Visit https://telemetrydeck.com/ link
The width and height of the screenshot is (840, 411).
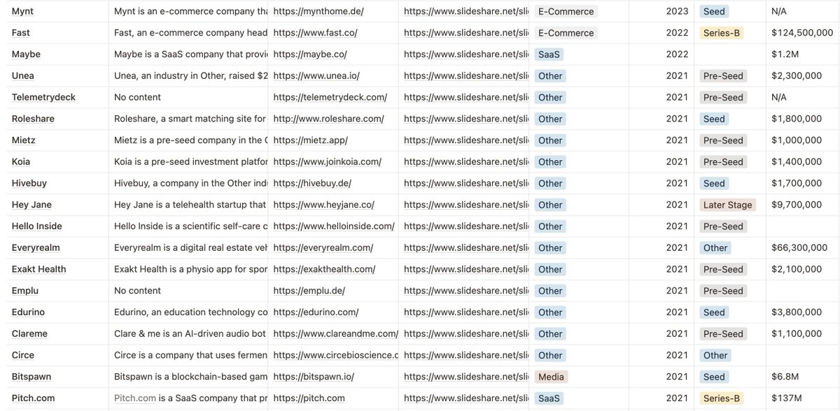click(330, 97)
